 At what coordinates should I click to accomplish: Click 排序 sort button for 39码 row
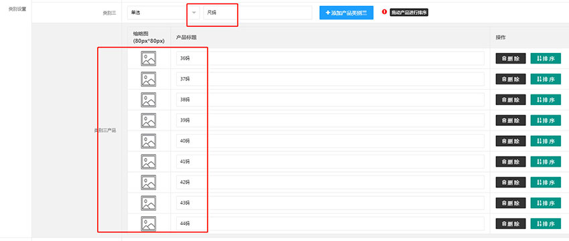click(x=546, y=120)
